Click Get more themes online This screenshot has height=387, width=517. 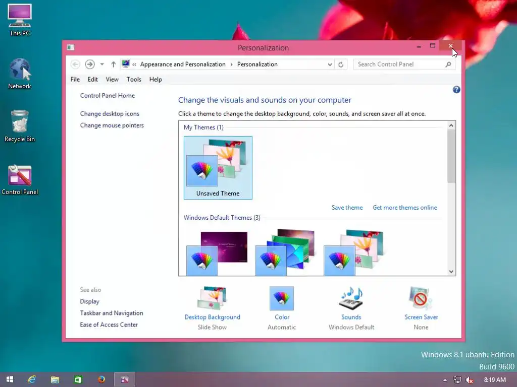(405, 208)
